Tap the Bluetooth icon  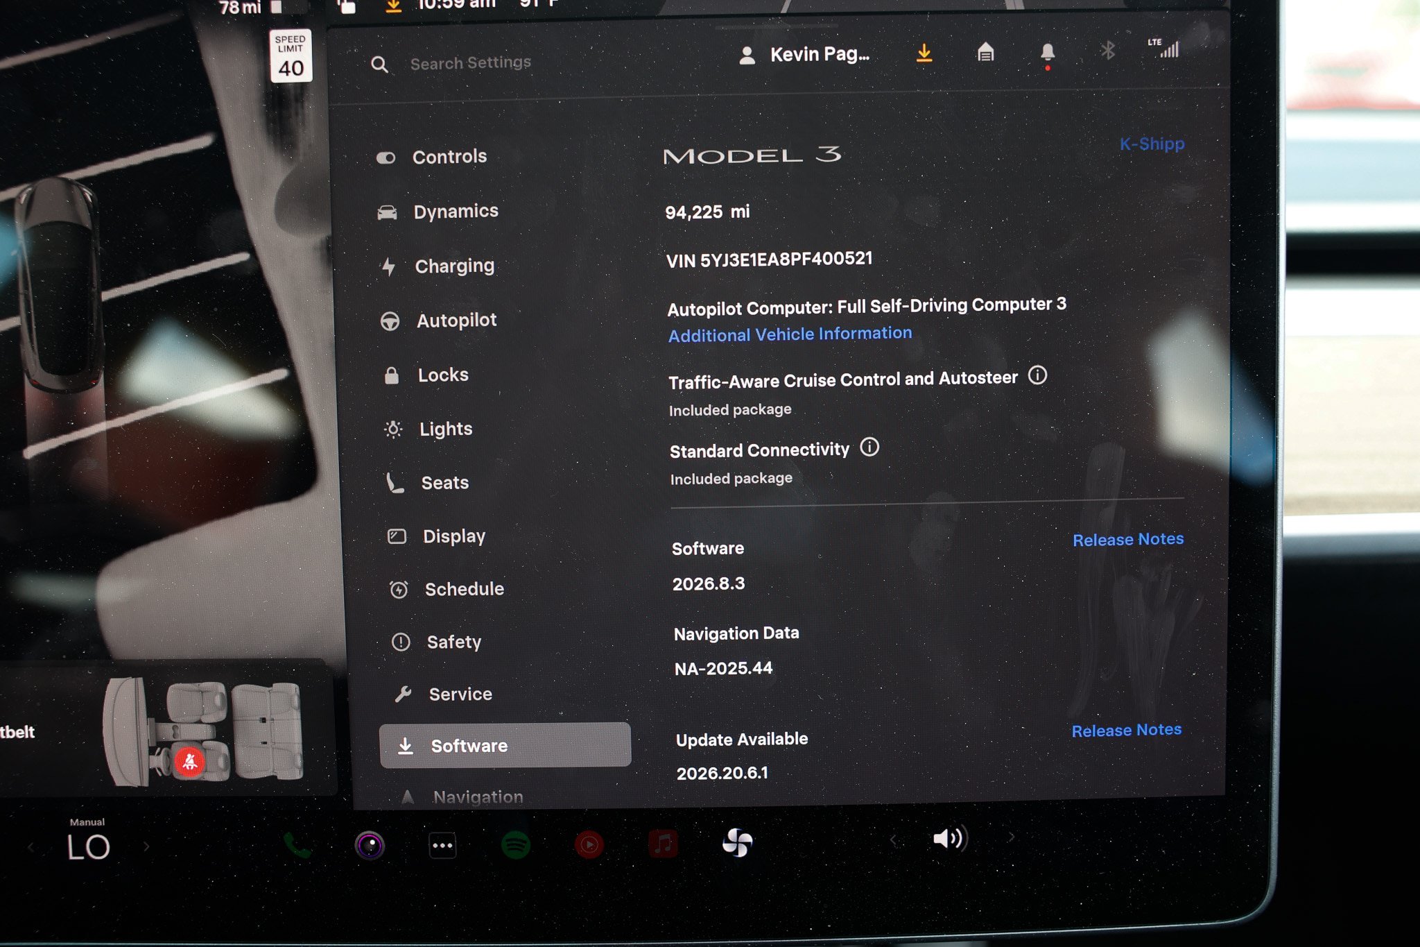pyautogui.click(x=1108, y=50)
